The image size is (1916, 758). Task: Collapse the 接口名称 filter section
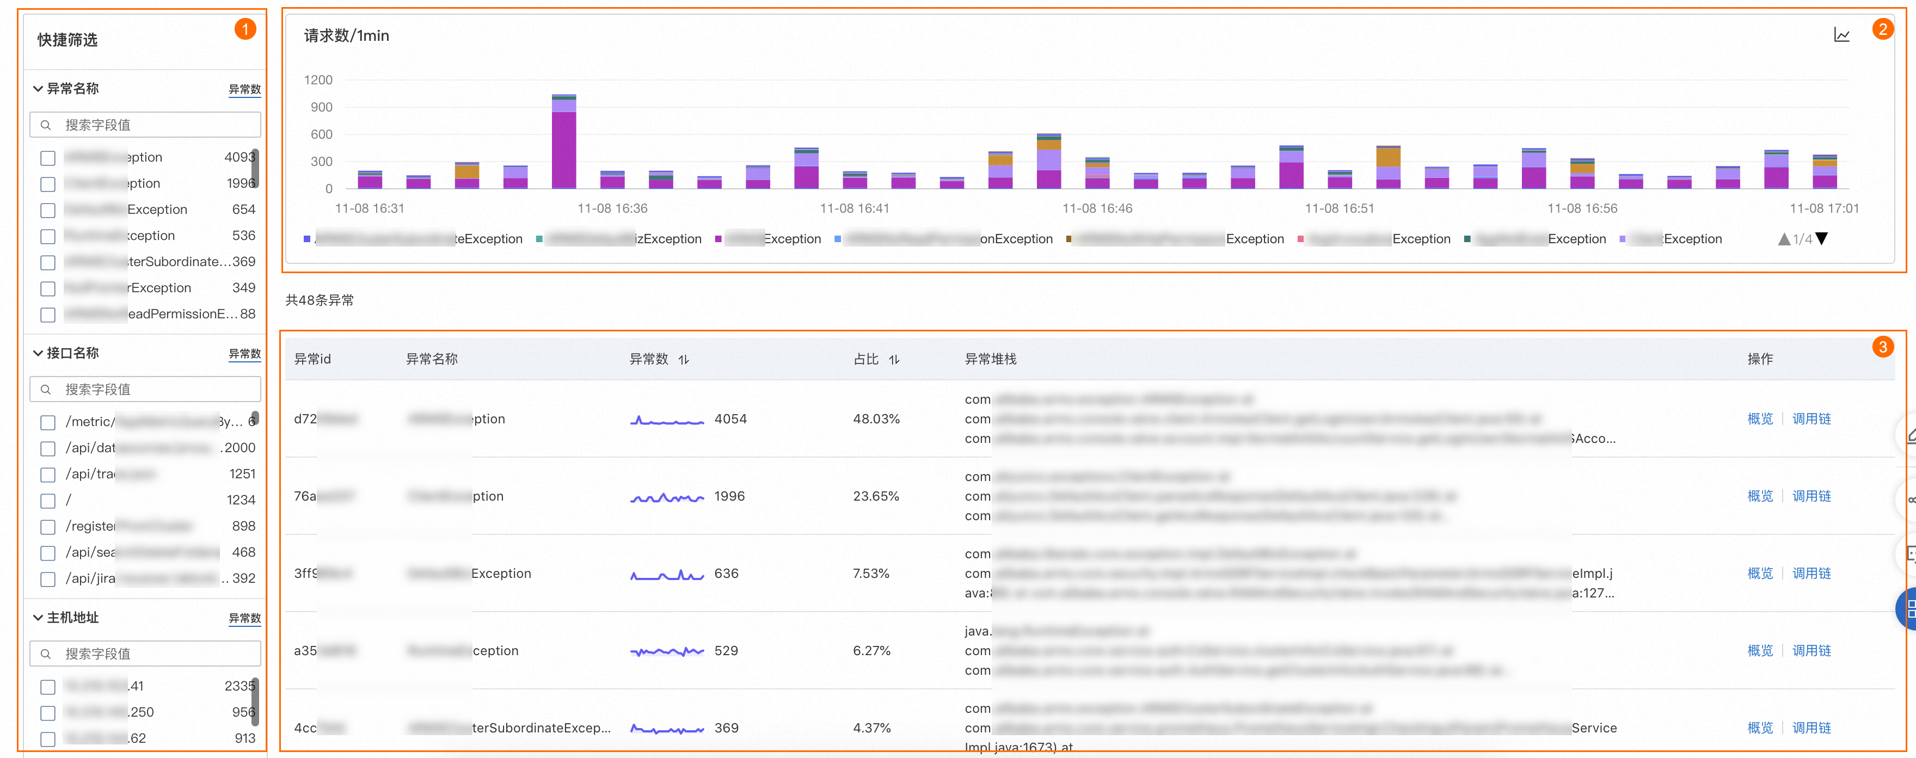tap(38, 353)
